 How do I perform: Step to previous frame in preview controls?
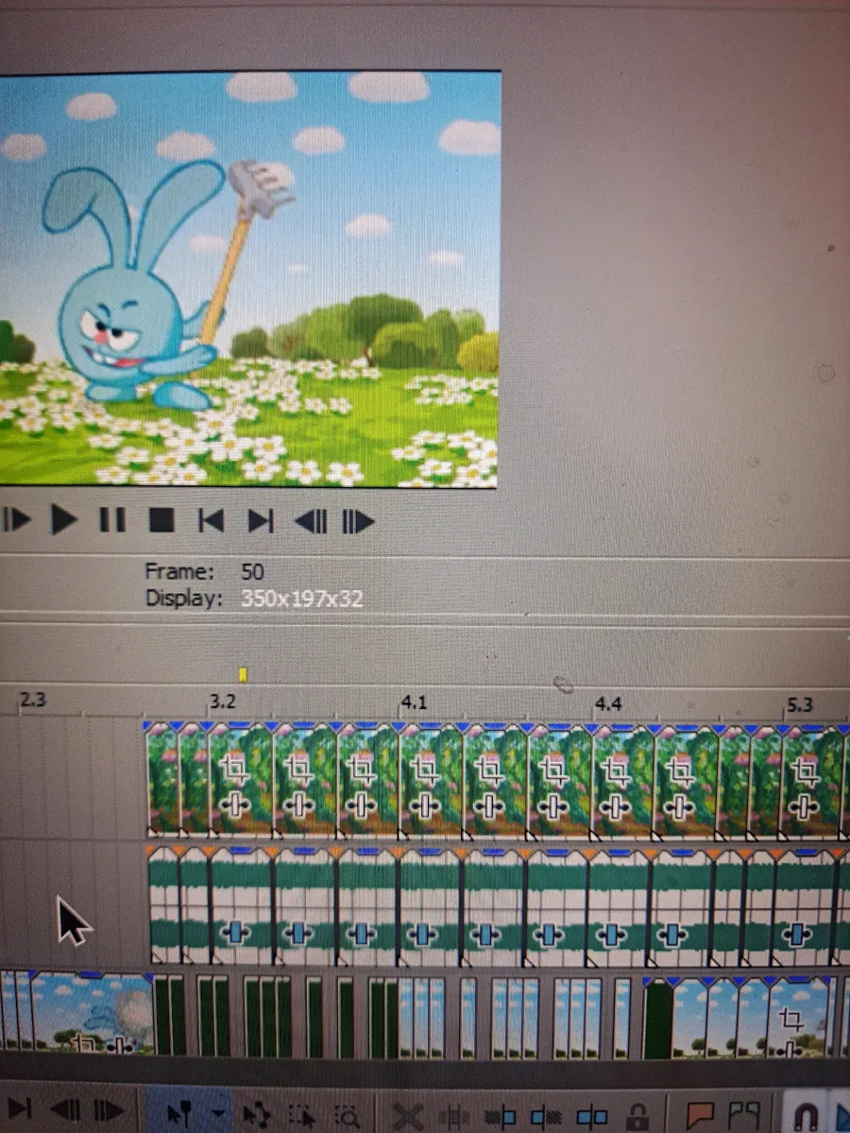(x=311, y=521)
